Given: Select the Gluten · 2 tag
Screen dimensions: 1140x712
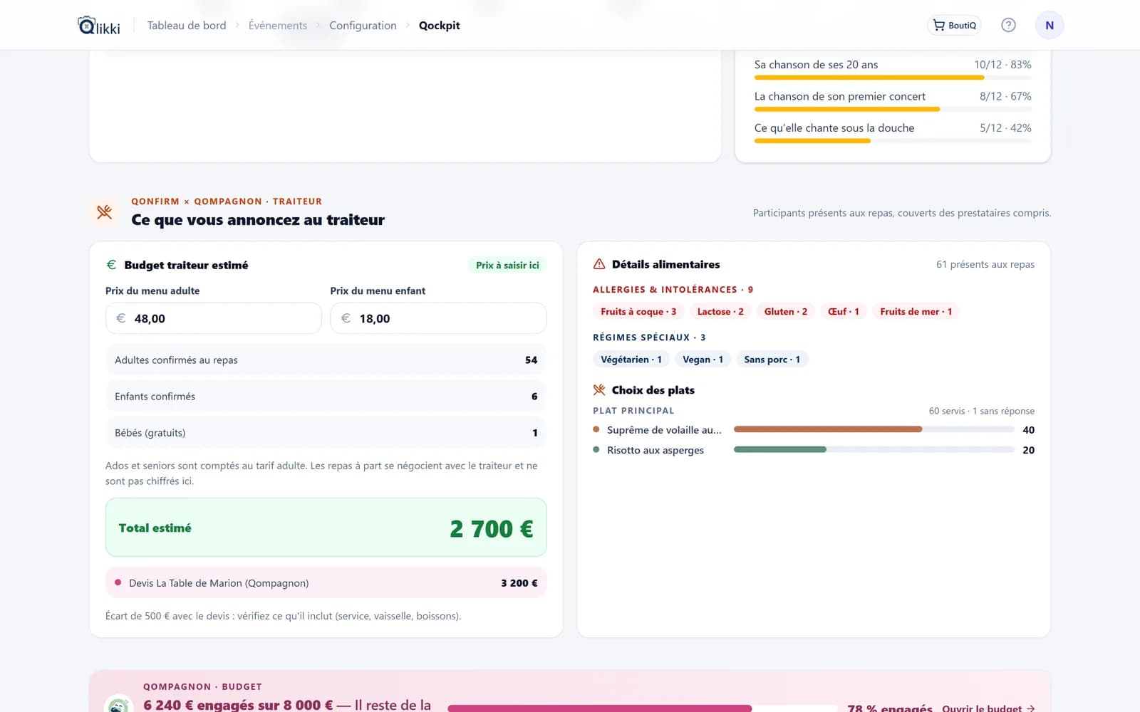Looking at the screenshot, I should (x=786, y=312).
